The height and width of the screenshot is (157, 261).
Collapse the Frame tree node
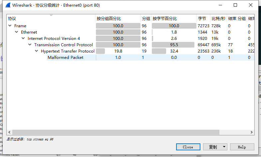[10, 26]
